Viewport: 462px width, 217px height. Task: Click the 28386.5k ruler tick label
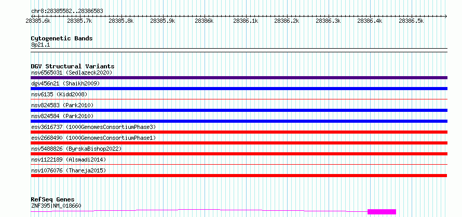[x=411, y=21]
